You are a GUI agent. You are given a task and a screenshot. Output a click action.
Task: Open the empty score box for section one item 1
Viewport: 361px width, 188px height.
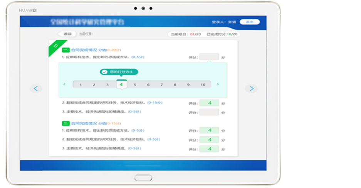209,57
